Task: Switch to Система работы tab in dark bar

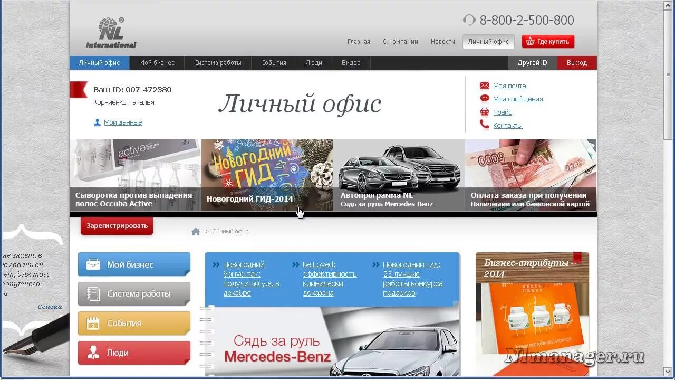Action: [x=218, y=63]
